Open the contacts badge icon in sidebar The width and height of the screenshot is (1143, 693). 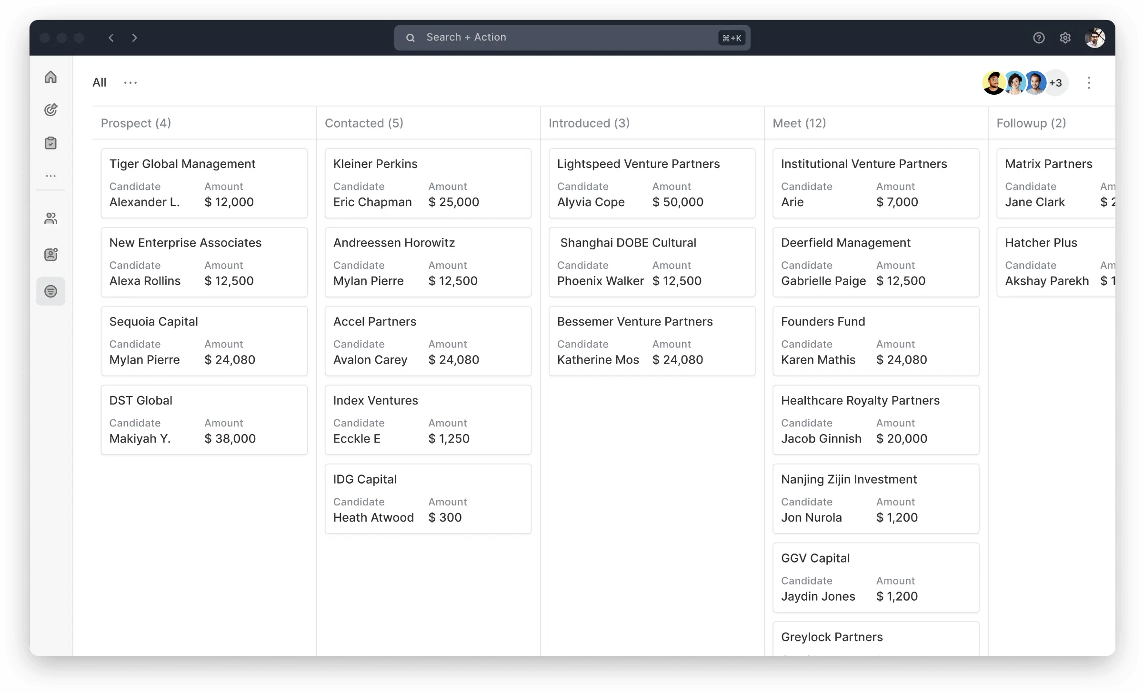click(50, 255)
